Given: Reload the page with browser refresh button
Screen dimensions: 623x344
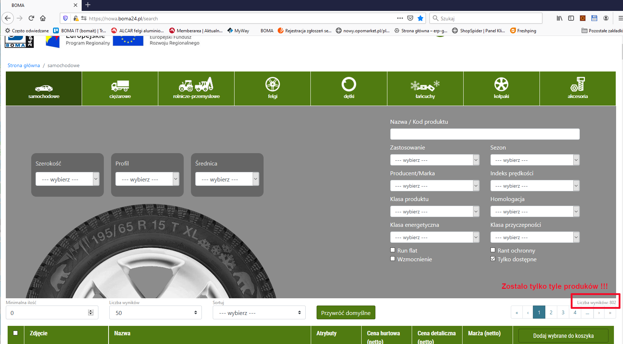Looking at the screenshot, I should pos(32,18).
